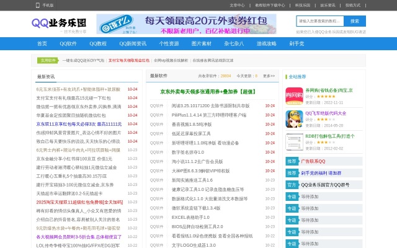Select the 游戏攻略 navigation item
397x248 pixels.
(x=267, y=43)
